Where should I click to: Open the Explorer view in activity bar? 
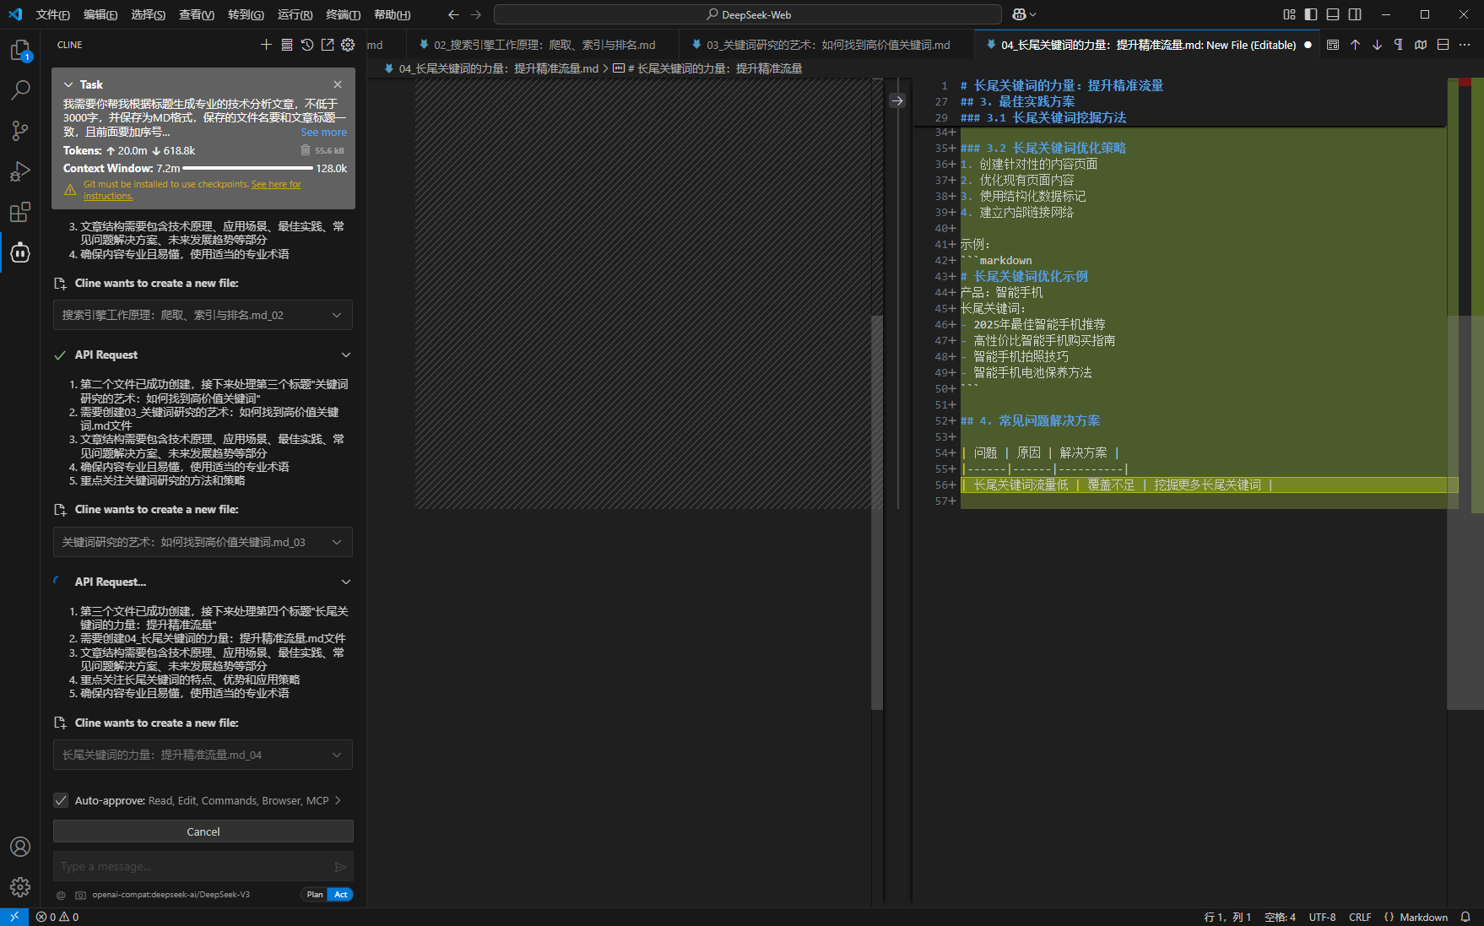tap(20, 51)
